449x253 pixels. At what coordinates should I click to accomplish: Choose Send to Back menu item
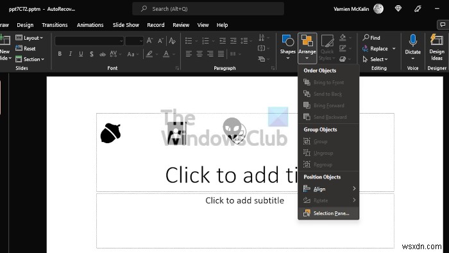328,94
